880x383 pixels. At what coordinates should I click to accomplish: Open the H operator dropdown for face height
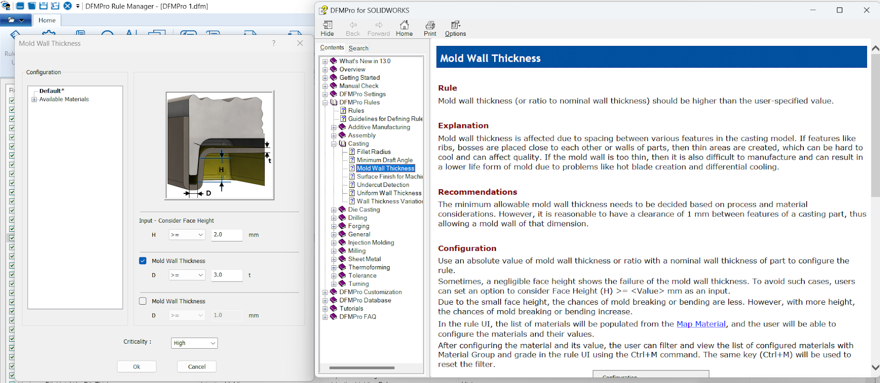187,235
